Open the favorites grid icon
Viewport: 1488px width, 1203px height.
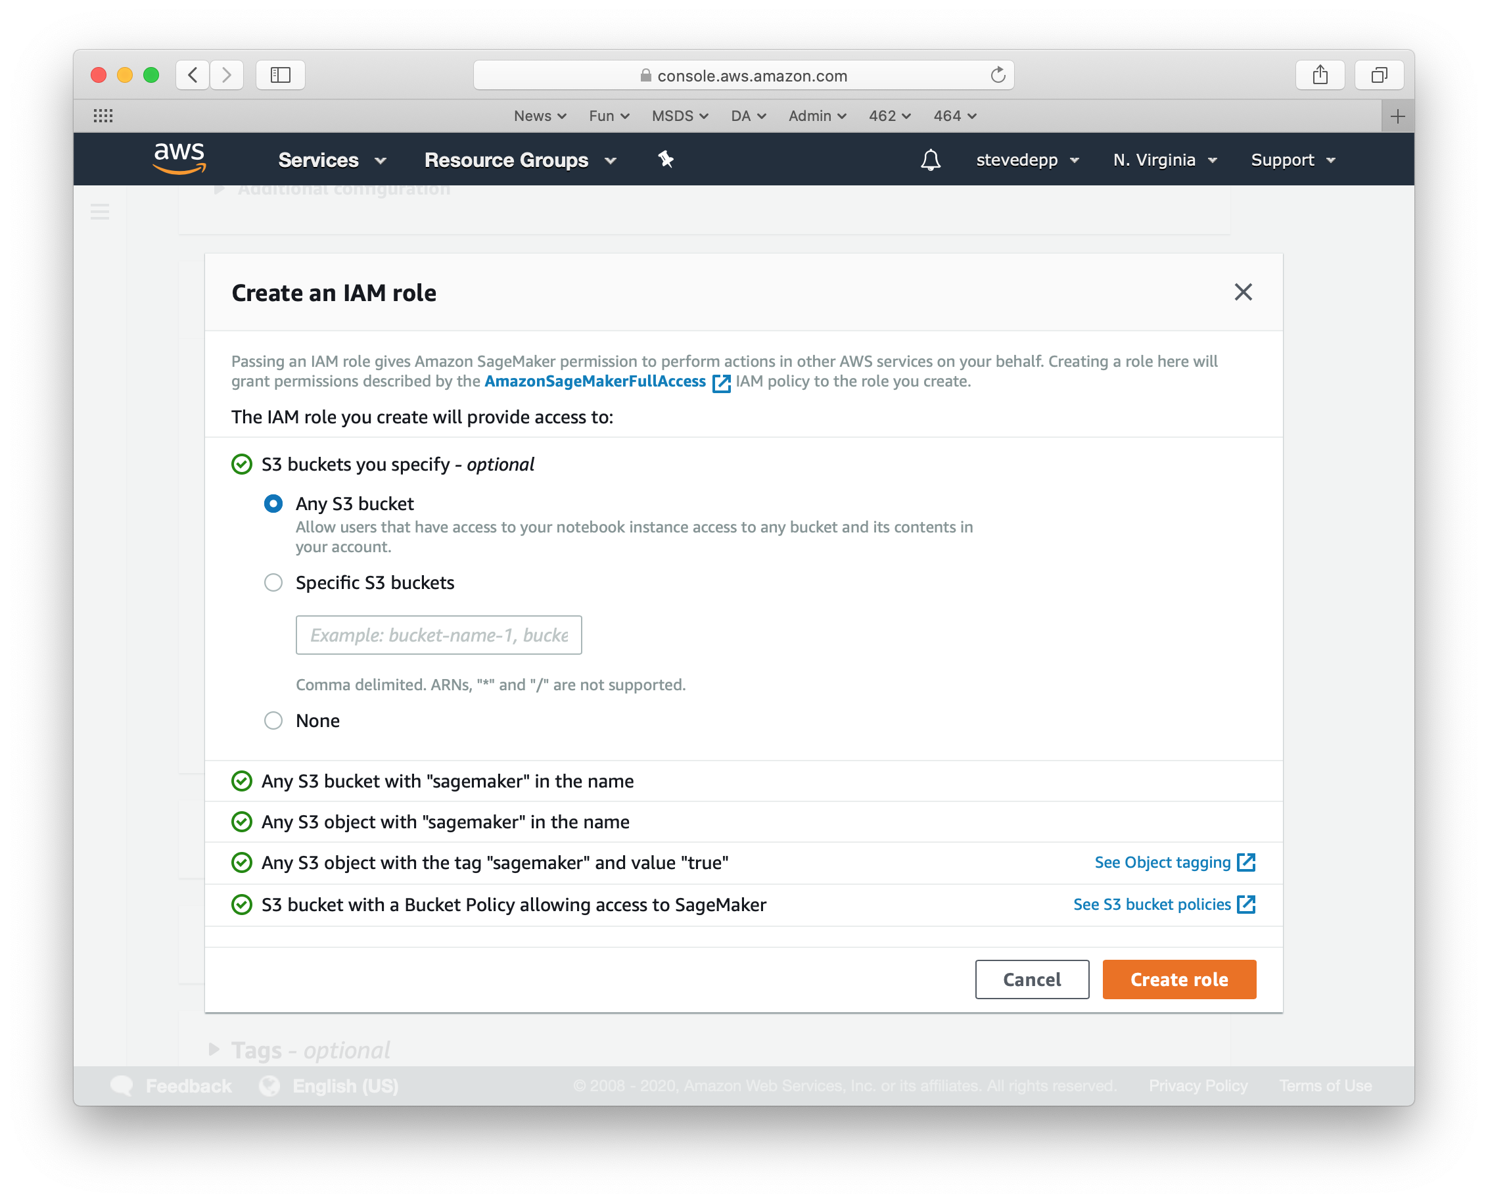coord(103,116)
